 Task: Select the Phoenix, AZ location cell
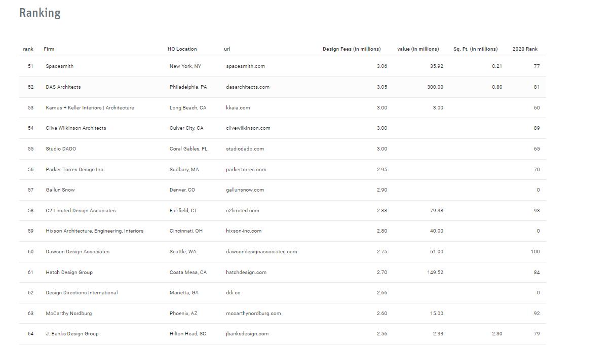tap(183, 314)
